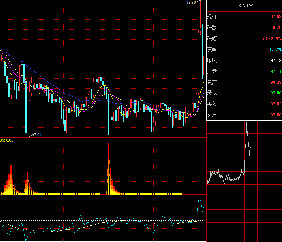Click the 震幅 label
Screen dimensions: 282x242
[x=212, y=49]
